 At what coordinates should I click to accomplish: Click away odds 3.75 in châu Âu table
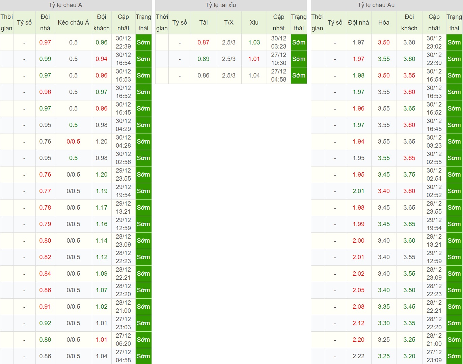click(409, 175)
